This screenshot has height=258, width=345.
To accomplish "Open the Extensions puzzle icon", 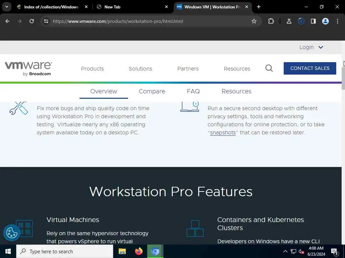I will pos(271,21).
